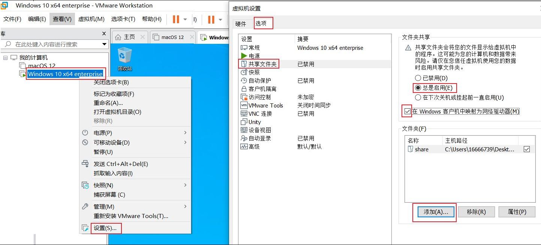Select the VMware Tools settings row icon
Screen dimensions: 541x245
tap(244, 105)
